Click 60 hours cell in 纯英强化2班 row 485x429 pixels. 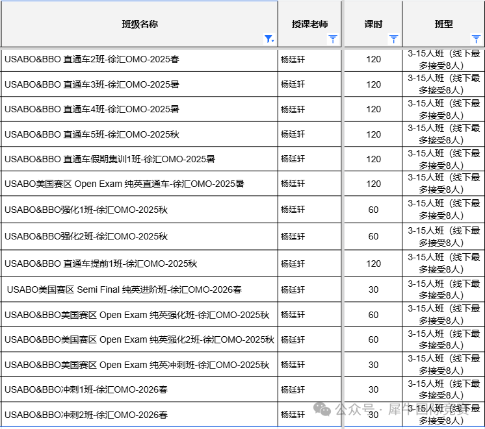coord(373,339)
